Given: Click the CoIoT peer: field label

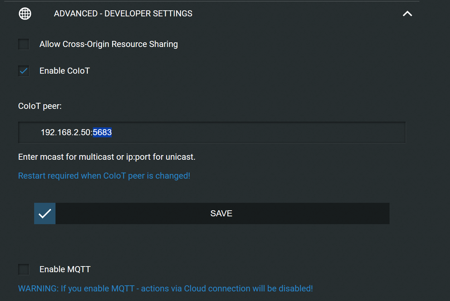Looking at the screenshot, I should [x=40, y=106].
